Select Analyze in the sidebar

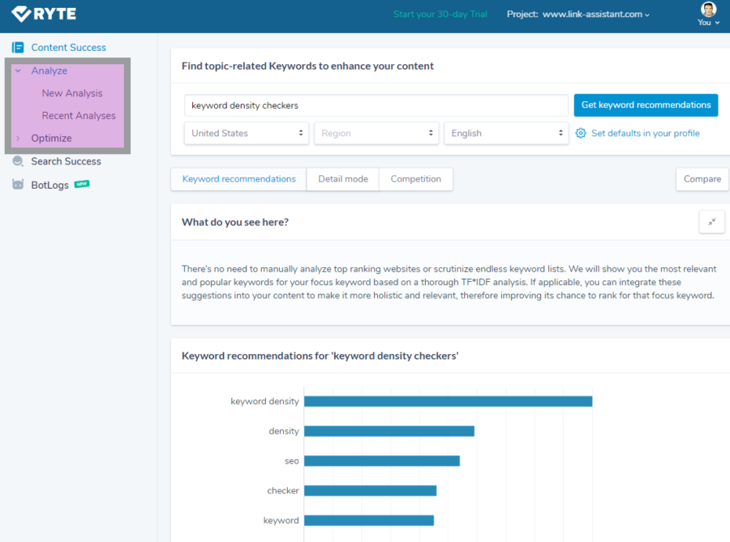(x=49, y=70)
